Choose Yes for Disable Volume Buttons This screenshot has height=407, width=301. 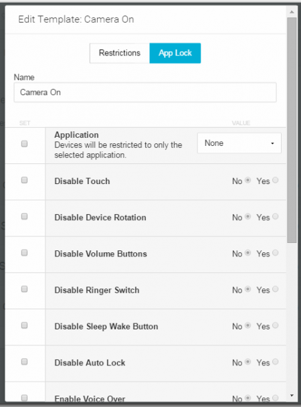coord(276,253)
